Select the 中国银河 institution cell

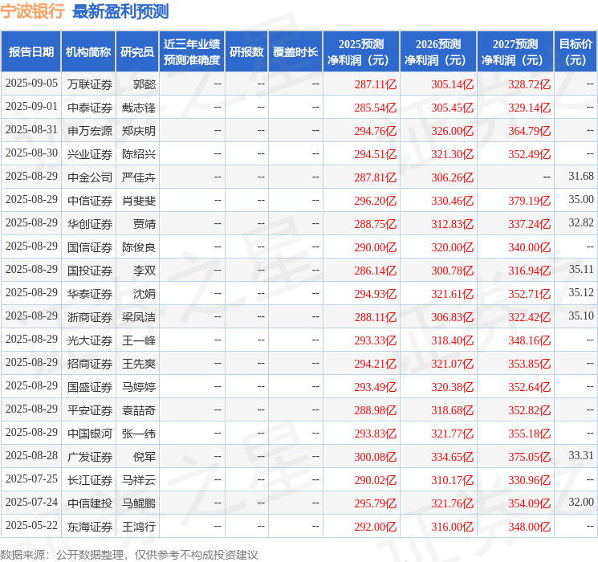coord(90,434)
